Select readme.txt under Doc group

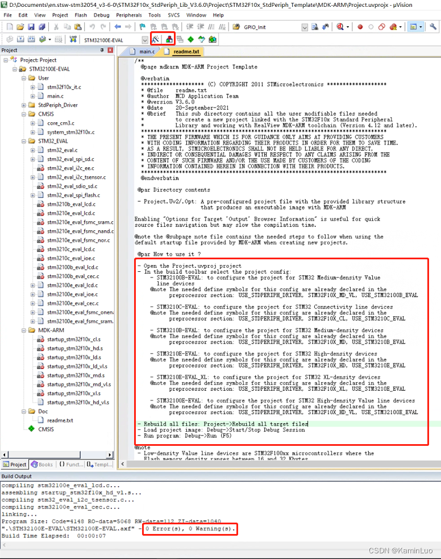[x=60, y=420]
